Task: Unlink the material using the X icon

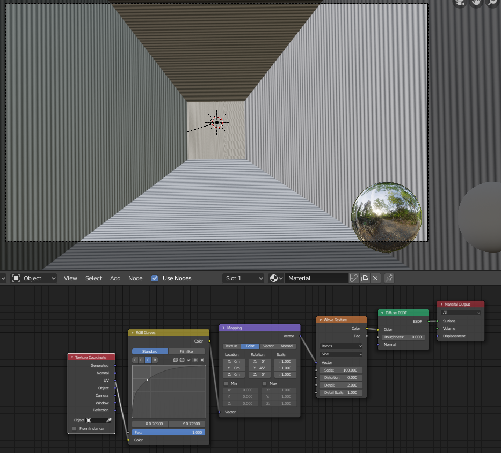Action: pos(375,278)
